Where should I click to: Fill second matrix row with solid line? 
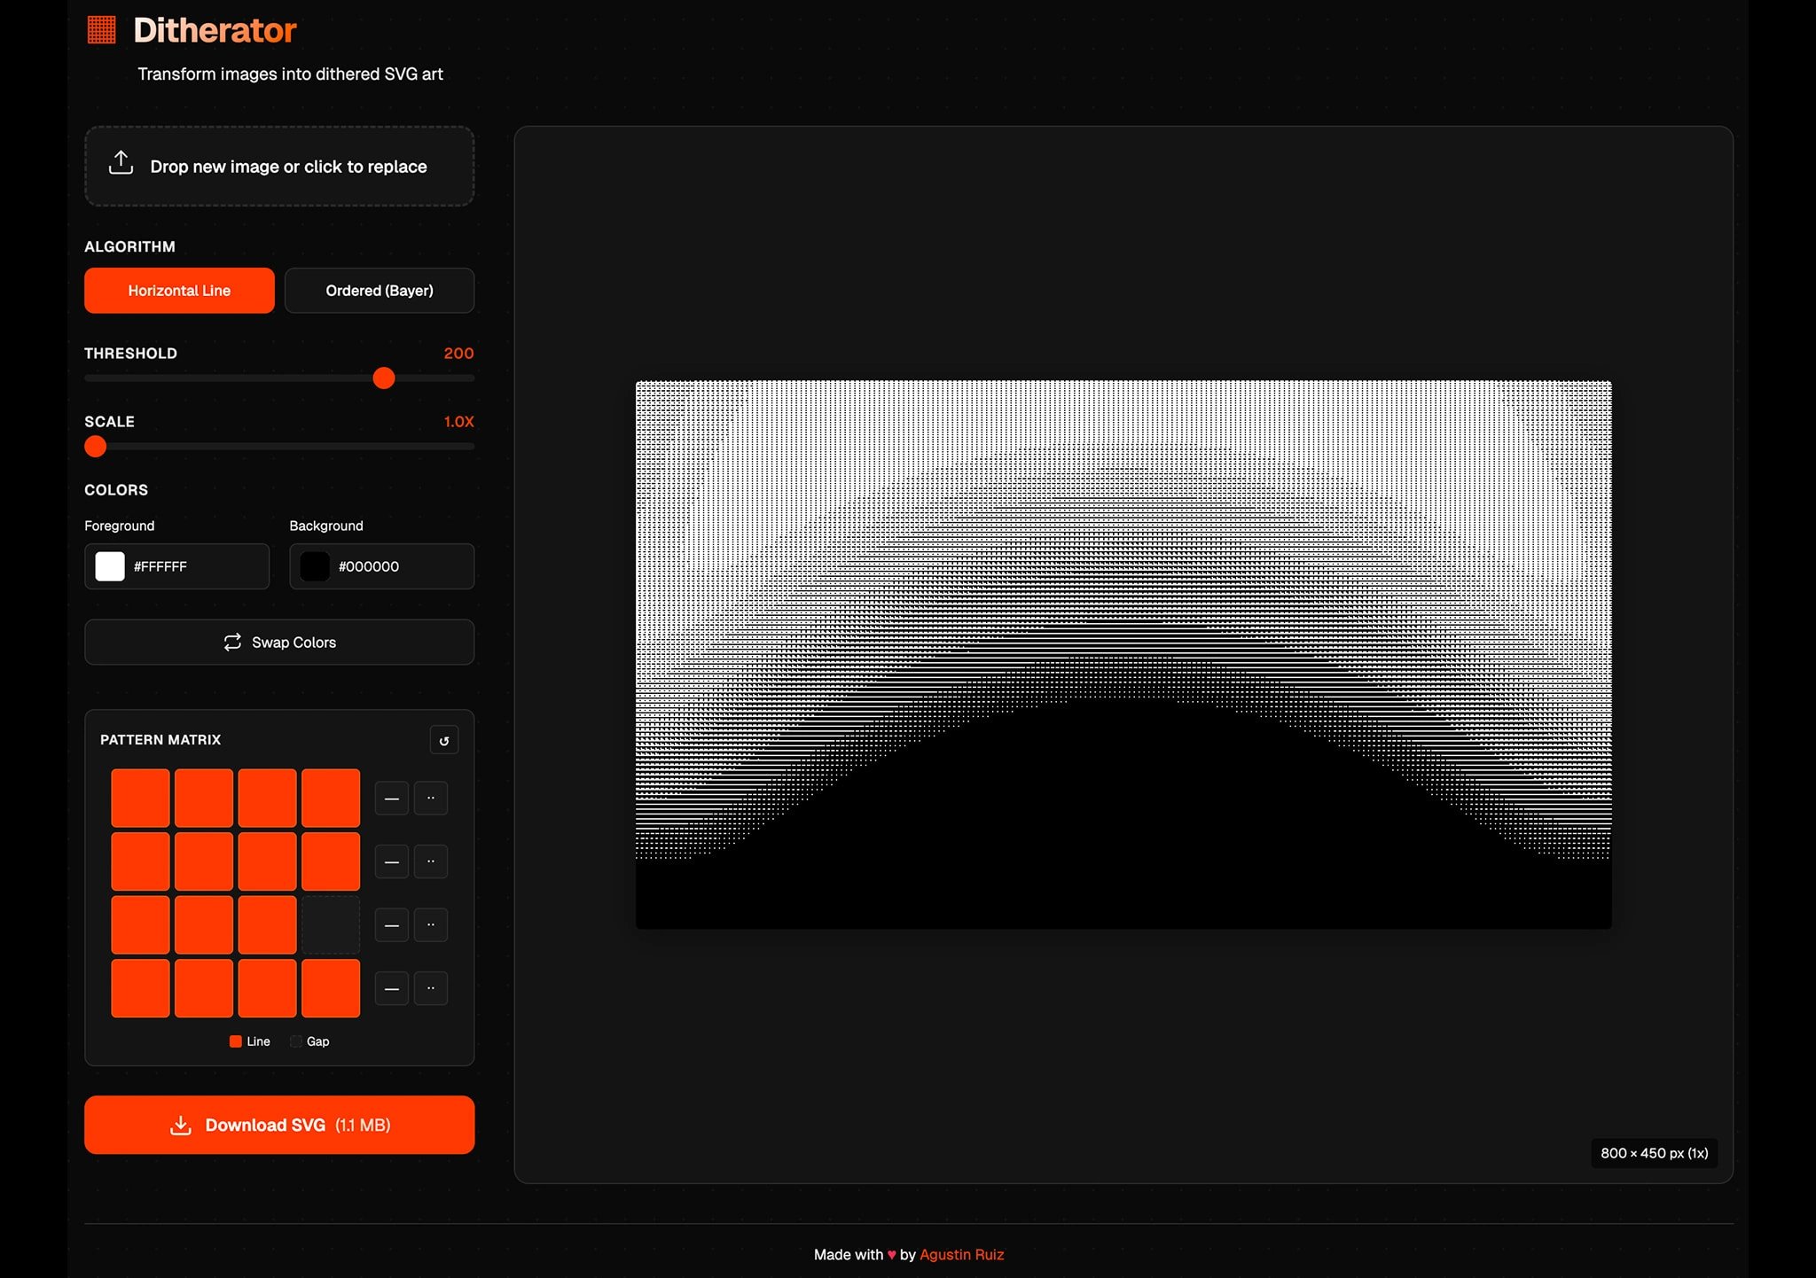coord(392,861)
